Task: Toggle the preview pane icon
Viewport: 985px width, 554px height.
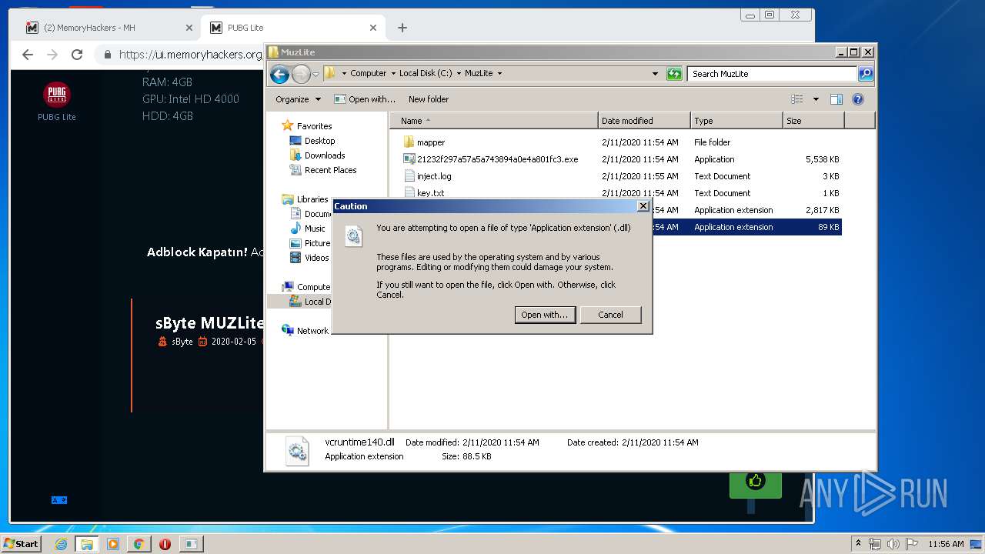Action: click(836, 99)
